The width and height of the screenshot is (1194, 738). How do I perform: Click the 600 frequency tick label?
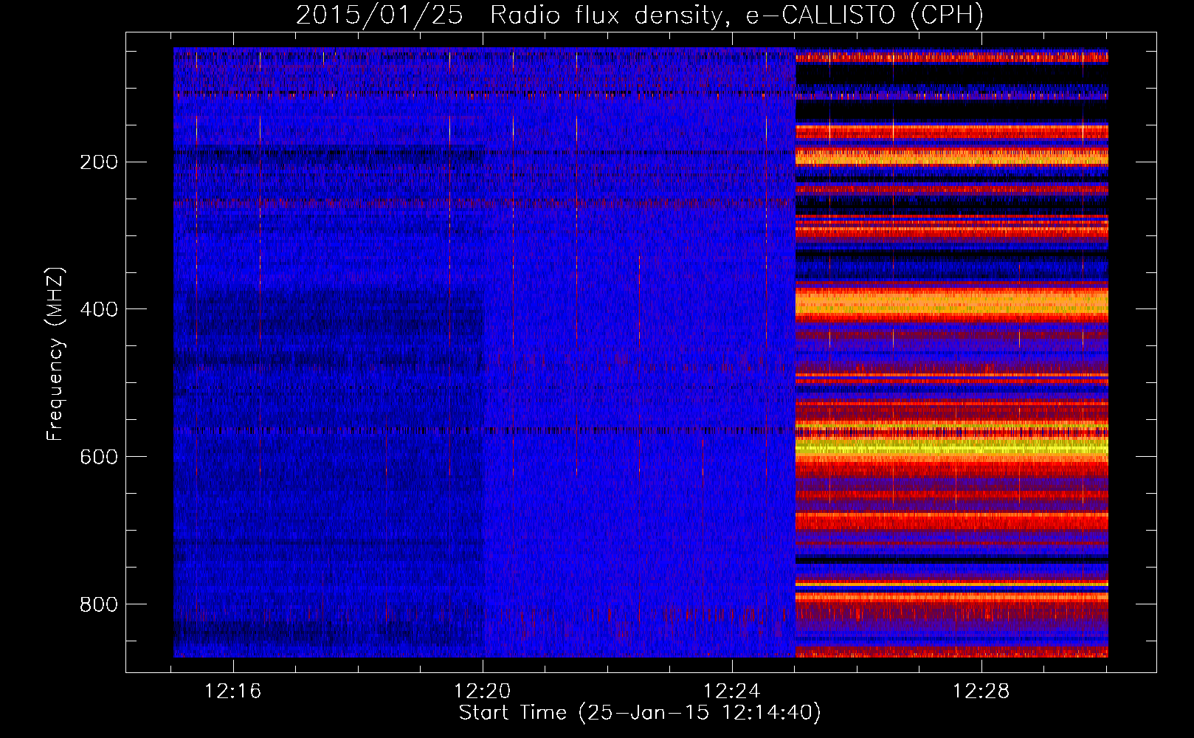point(99,457)
